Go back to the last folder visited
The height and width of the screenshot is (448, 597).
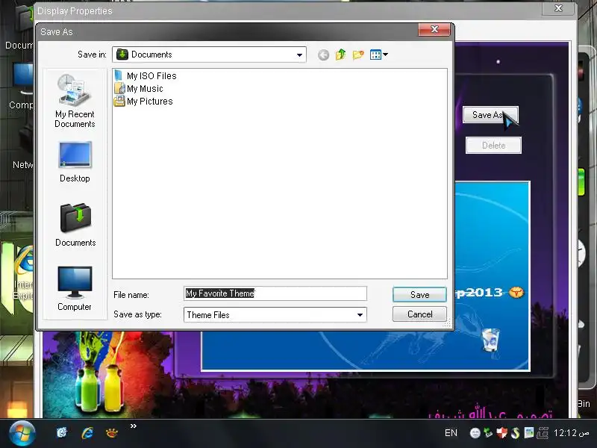(323, 55)
